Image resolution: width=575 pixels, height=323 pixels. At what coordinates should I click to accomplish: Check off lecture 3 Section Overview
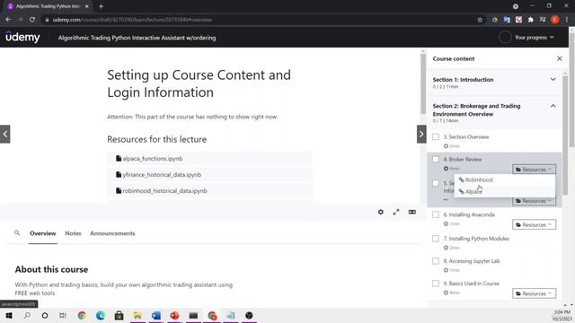(x=435, y=137)
